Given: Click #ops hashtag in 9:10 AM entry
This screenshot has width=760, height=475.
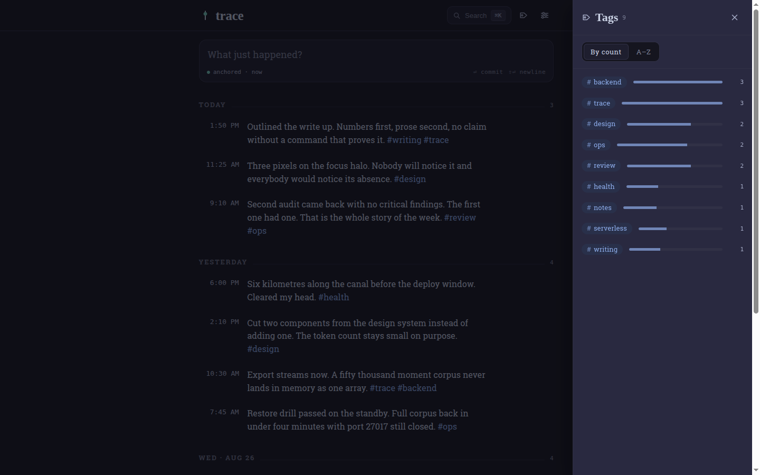Looking at the screenshot, I should tap(257, 231).
